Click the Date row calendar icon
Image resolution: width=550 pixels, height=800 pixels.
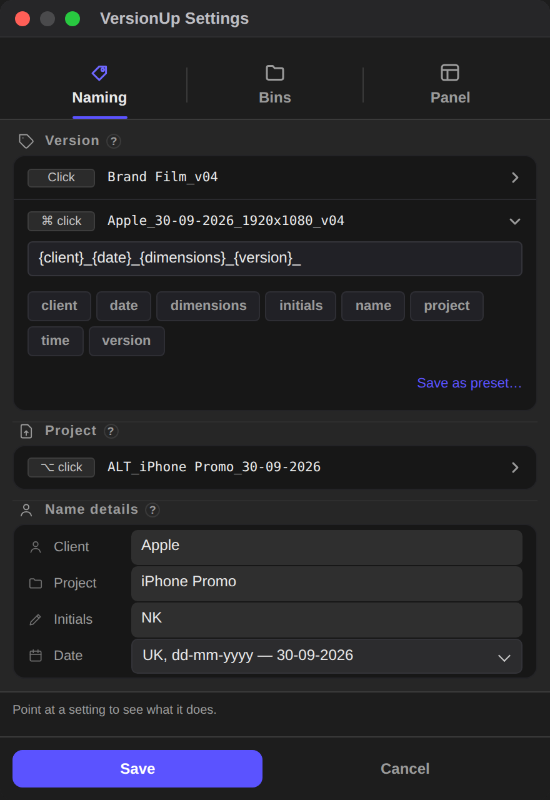click(x=36, y=656)
